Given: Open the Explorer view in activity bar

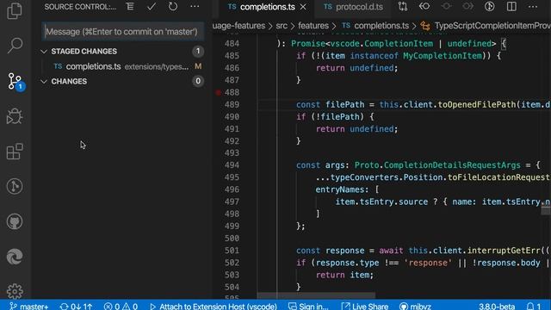Looking at the screenshot, I should [15, 10].
